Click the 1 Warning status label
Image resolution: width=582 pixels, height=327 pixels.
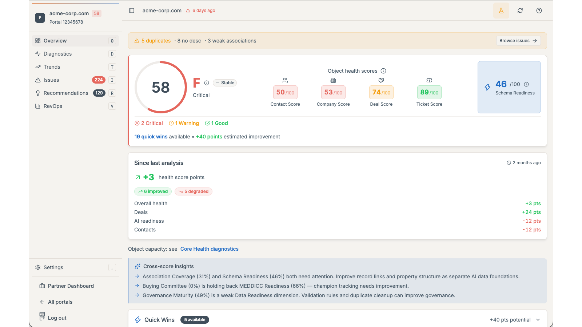click(184, 123)
